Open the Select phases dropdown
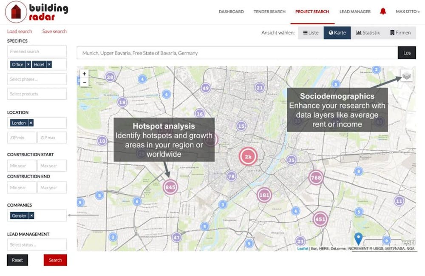The image size is (425, 276). [37, 79]
